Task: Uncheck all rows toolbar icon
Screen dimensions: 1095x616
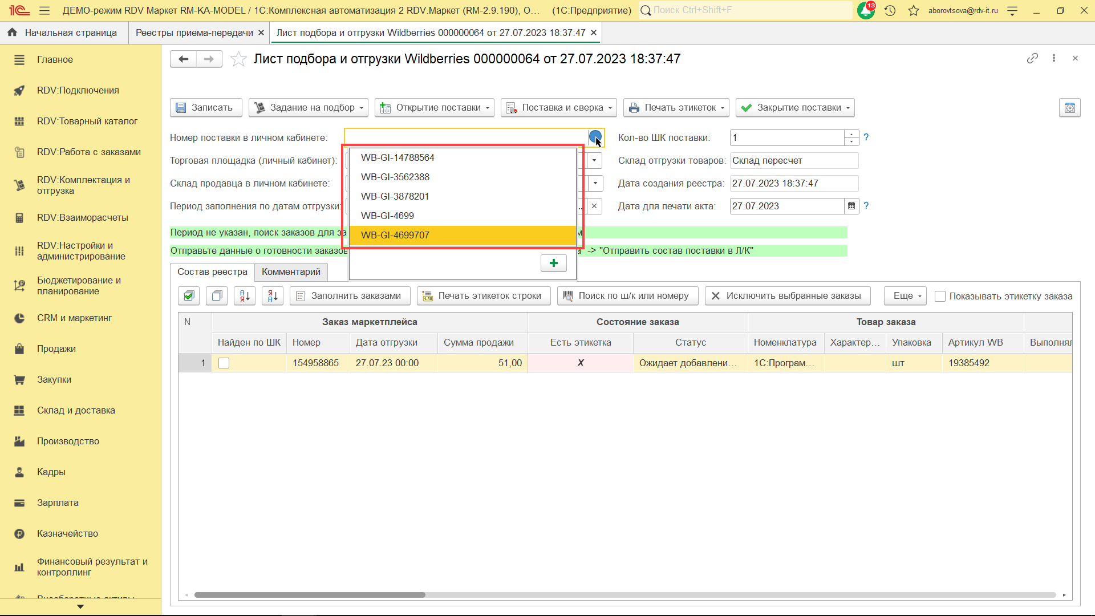Action: click(x=217, y=295)
